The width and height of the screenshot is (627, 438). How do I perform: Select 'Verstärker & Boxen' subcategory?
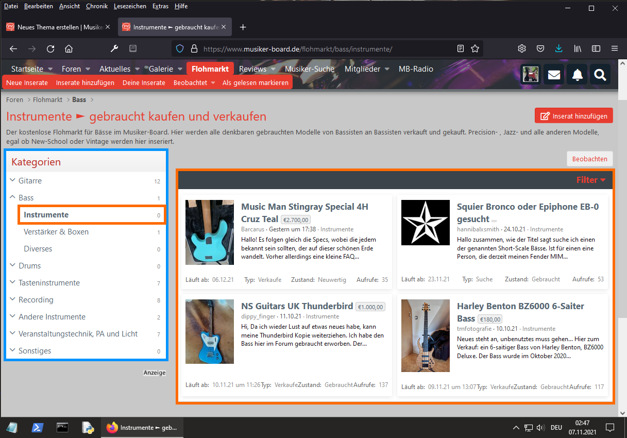tap(56, 232)
